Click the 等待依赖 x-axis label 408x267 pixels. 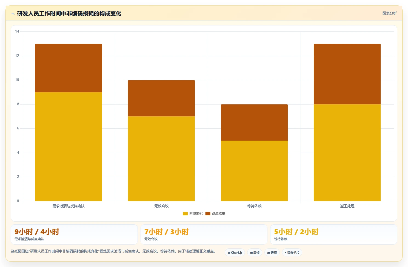coord(254,206)
